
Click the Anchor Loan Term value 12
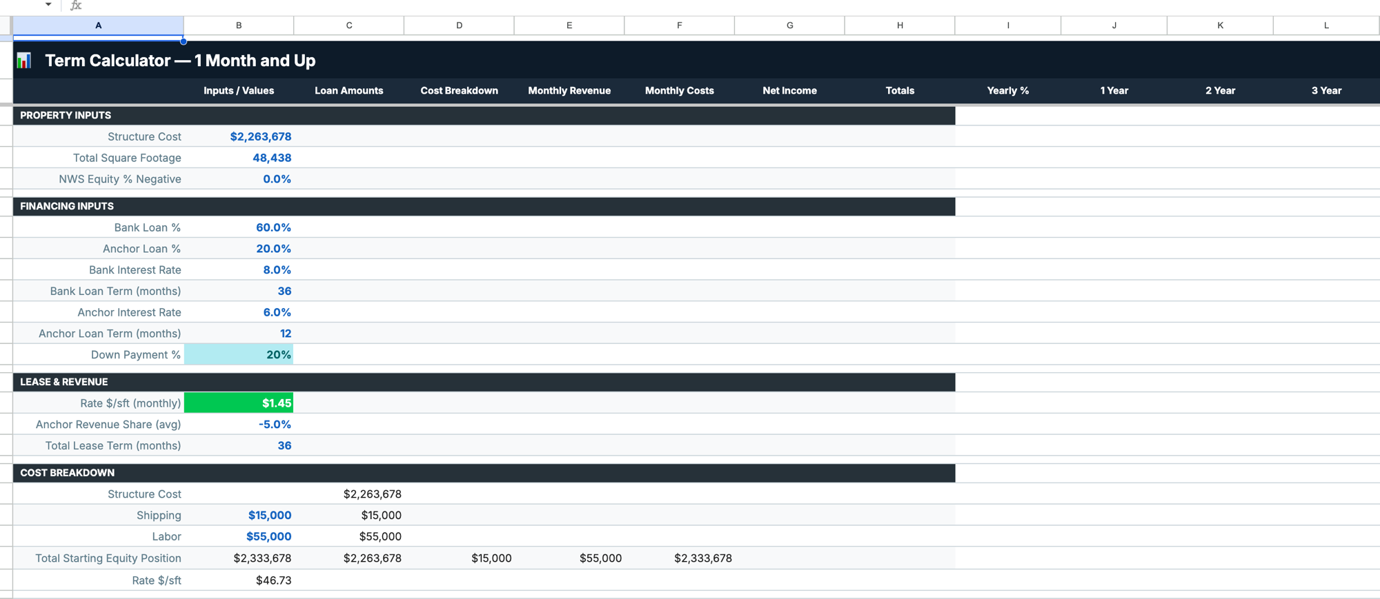pyautogui.click(x=286, y=334)
